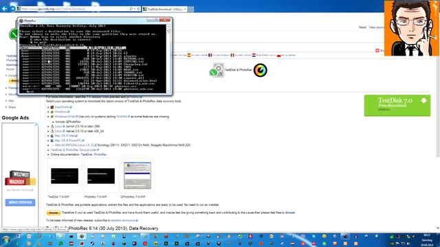Screen dimensions: 440x247
Task: Click the PhotoRec window title icon
Action: (x=21, y=21)
